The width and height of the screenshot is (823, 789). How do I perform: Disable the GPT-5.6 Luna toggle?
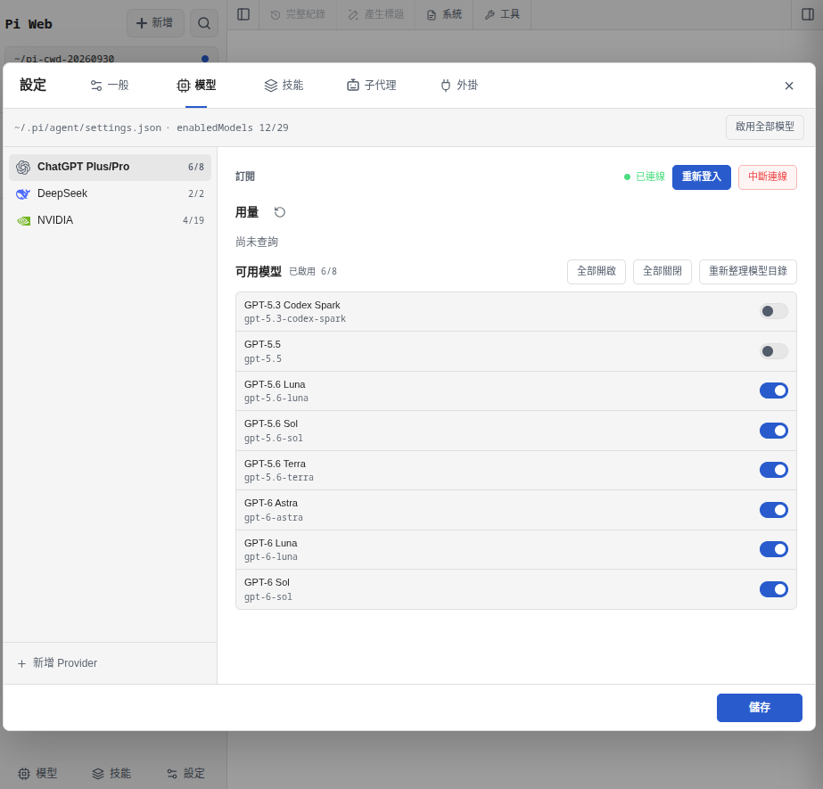(774, 390)
